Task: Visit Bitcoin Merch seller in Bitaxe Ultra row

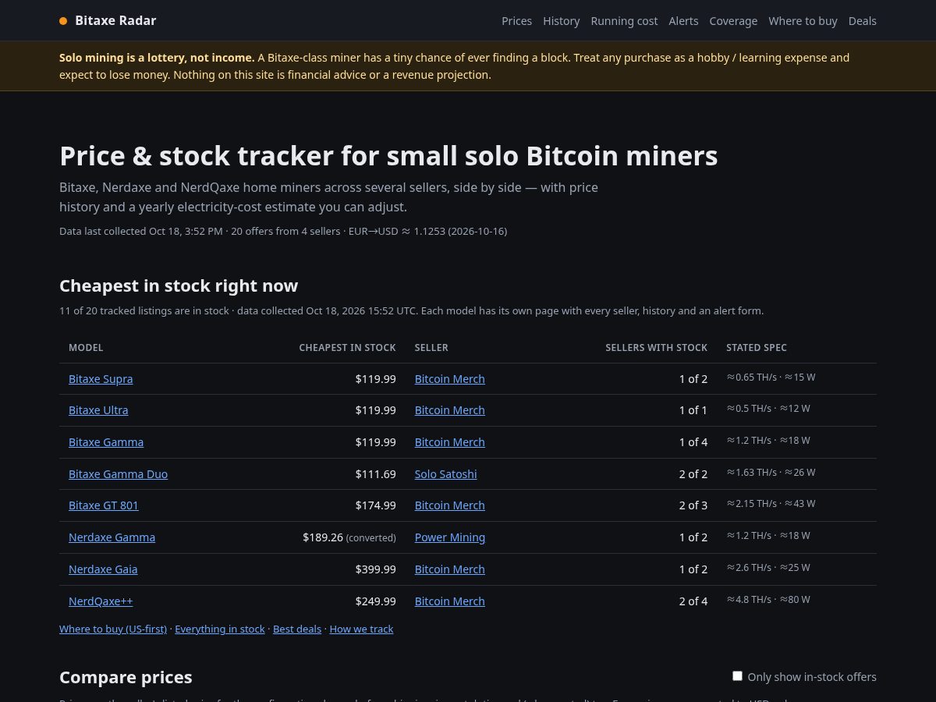Action: (450, 410)
